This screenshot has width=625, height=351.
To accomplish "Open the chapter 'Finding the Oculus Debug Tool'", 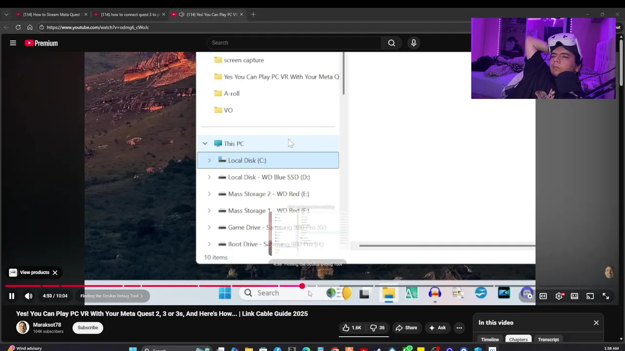I will pos(112,296).
